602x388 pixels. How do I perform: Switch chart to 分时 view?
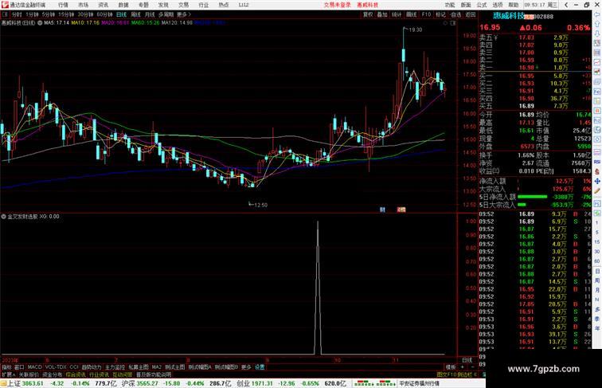(17, 14)
